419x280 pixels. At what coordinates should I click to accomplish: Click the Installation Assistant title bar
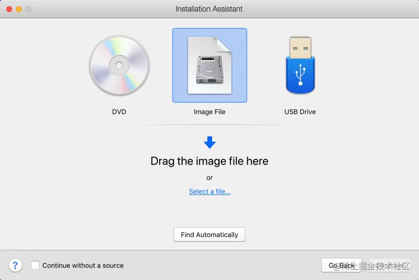209,9
